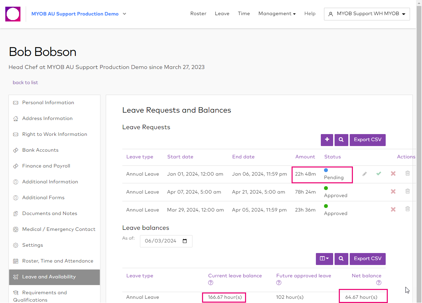The width and height of the screenshot is (422, 303).
Task: Open the Management dropdown menu
Action: click(x=277, y=14)
